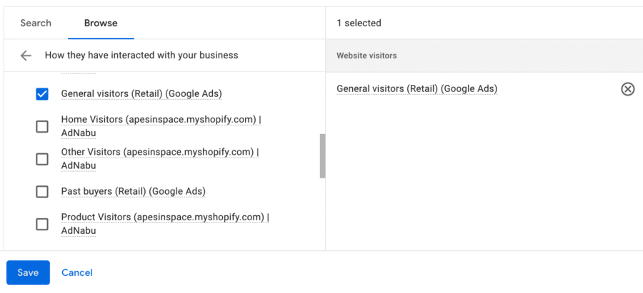Viewport: 643px width, 293px height.
Task: Click the Past buyers (Retail) label text
Action: 134,191
